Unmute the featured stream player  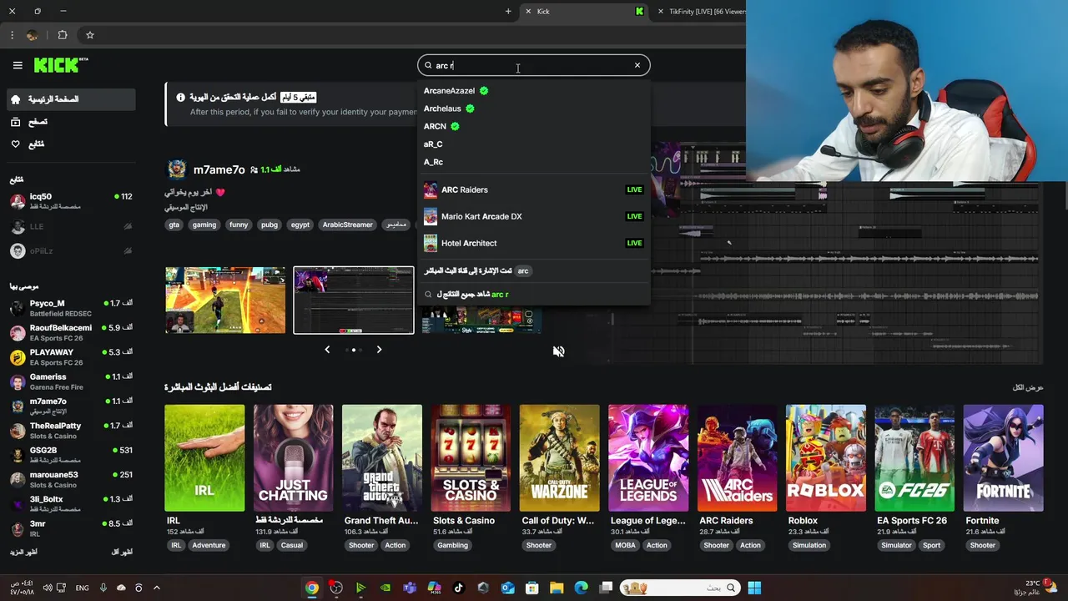(x=558, y=351)
